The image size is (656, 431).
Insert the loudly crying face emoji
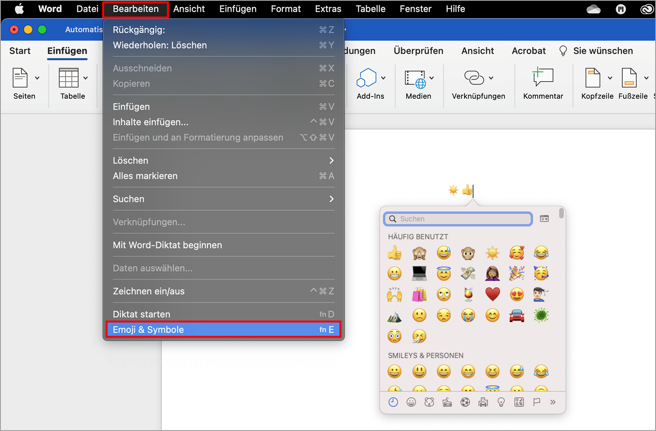click(x=468, y=315)
